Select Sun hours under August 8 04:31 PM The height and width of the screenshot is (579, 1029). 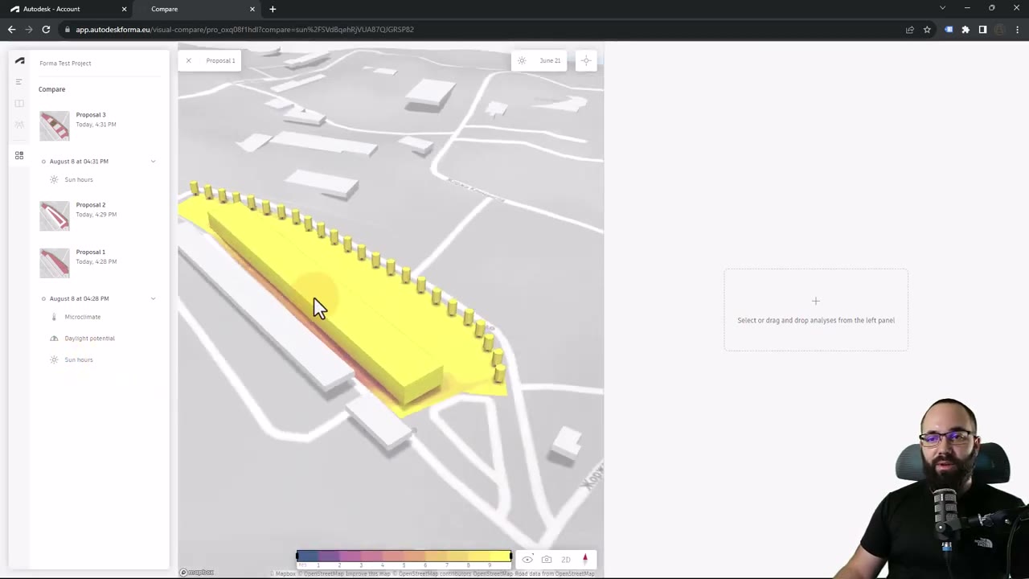(79, 180)
